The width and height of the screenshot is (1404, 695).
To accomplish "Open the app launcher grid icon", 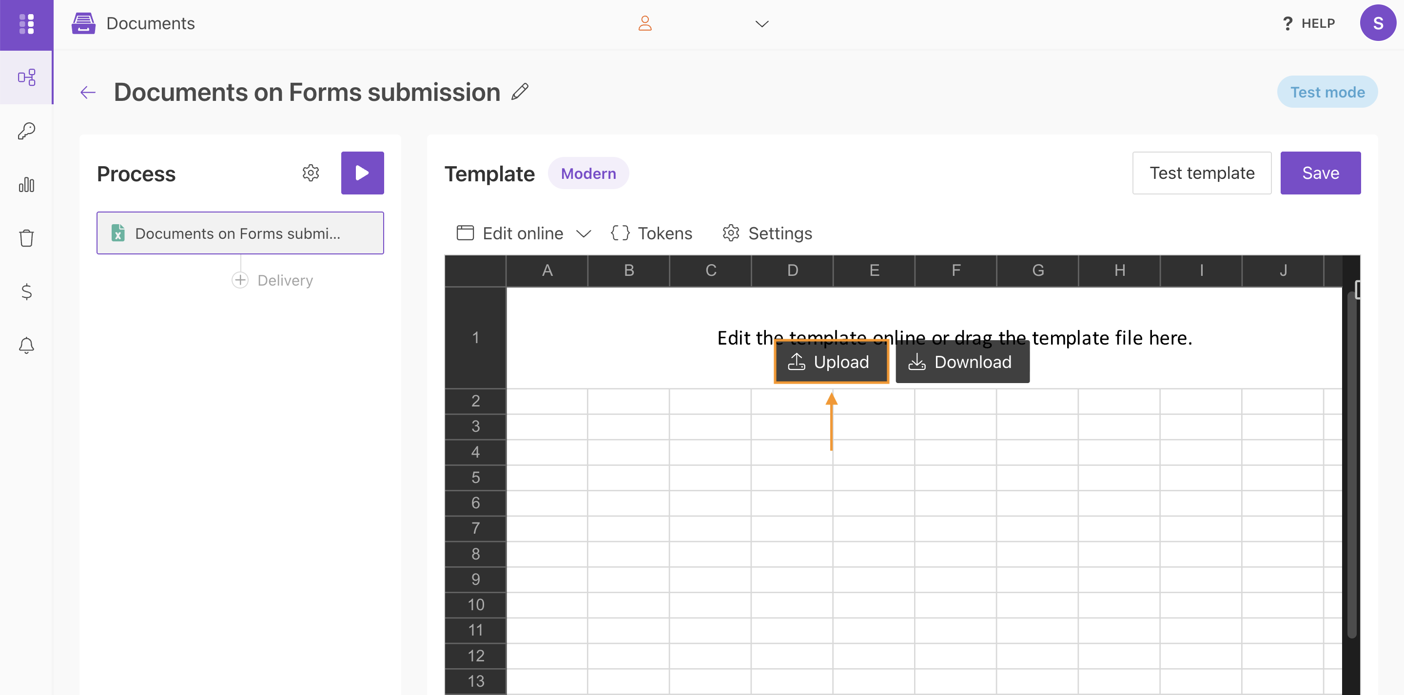I will tap(26, 24).
